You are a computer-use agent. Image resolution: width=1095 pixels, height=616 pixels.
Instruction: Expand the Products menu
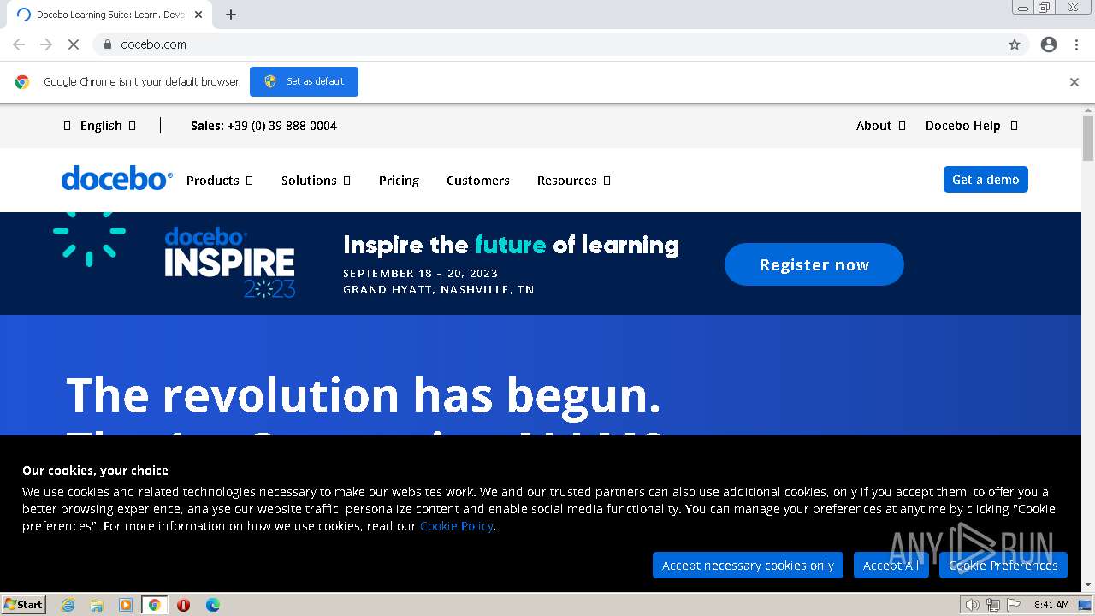click(220, 181)
